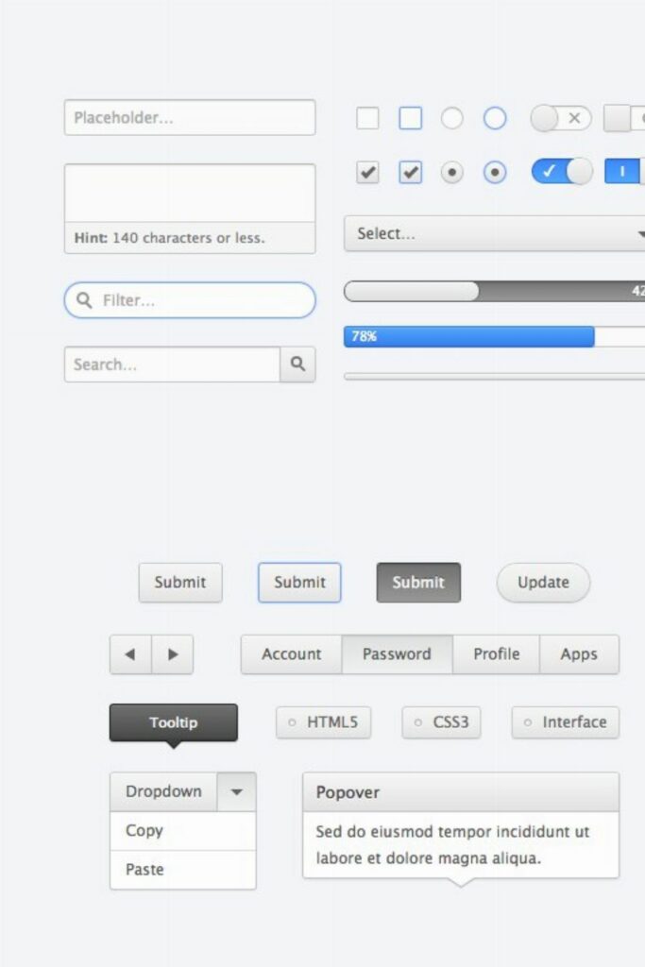Click the magnifier icon in the Filter field
Screen dimensions: 645x967
coord(84,300)
